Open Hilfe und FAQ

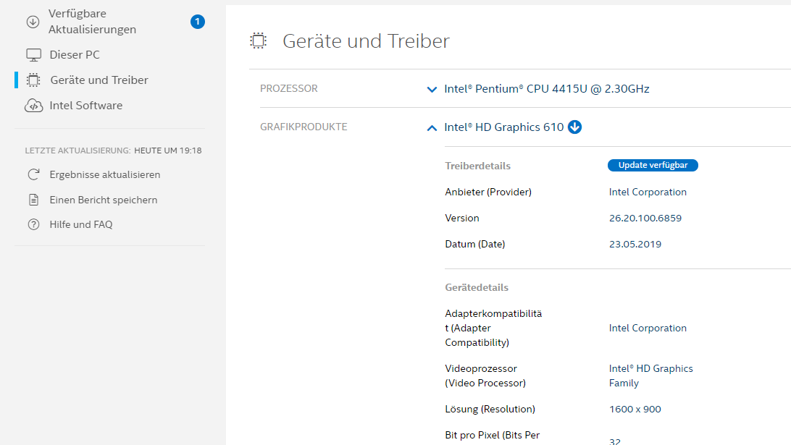(80, 224)
